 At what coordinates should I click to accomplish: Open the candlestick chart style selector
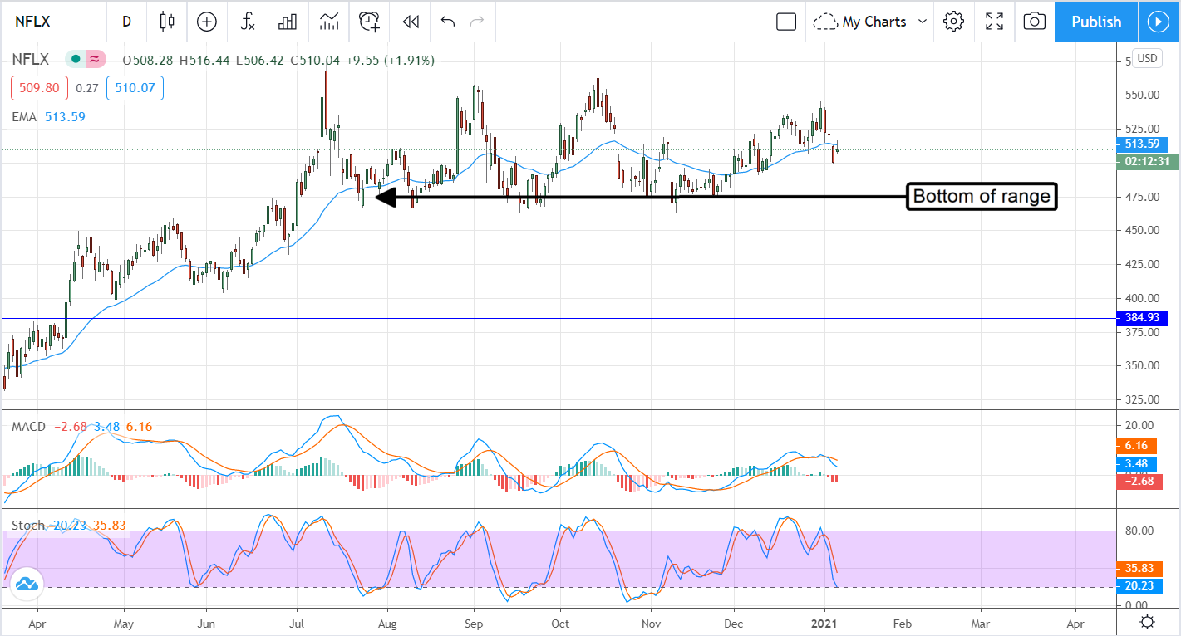(x=167, y=22)
